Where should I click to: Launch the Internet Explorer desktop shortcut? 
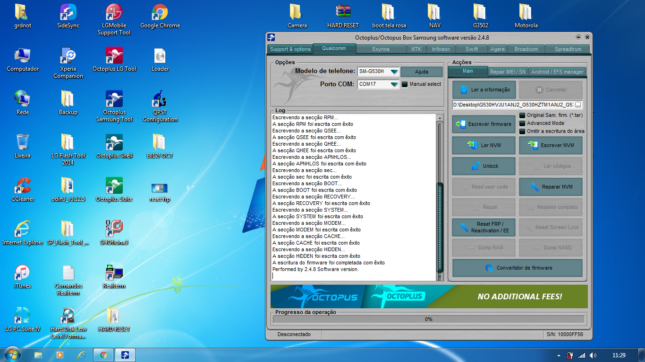[23, 233]
